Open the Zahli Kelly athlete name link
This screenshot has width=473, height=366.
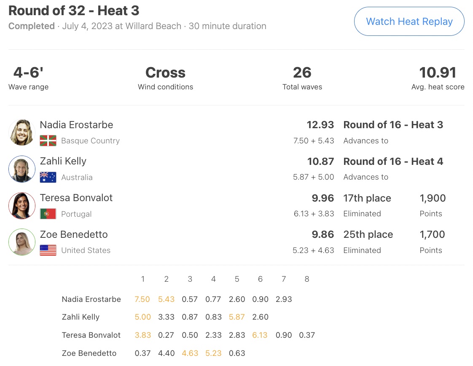tap(63, 161)
